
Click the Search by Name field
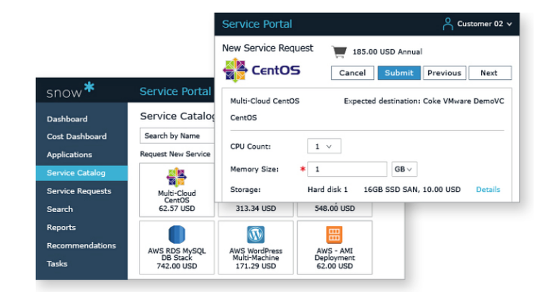[177, 136]
